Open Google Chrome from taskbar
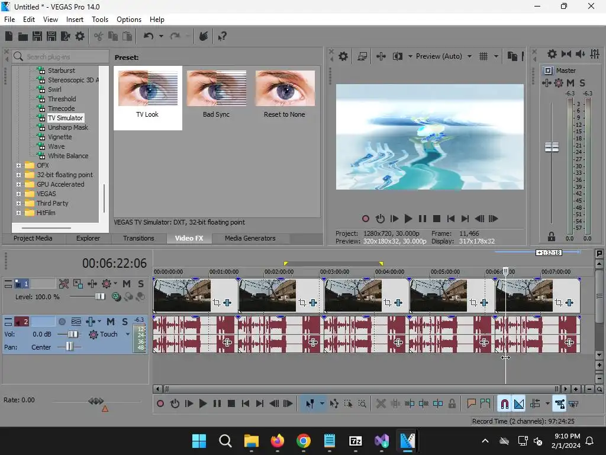Image resolution: width=606 pixels, height=455 pixels. (304, 441)
